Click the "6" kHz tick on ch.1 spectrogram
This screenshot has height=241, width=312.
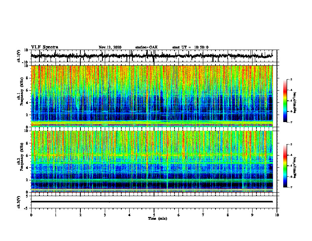coord(27,90)
